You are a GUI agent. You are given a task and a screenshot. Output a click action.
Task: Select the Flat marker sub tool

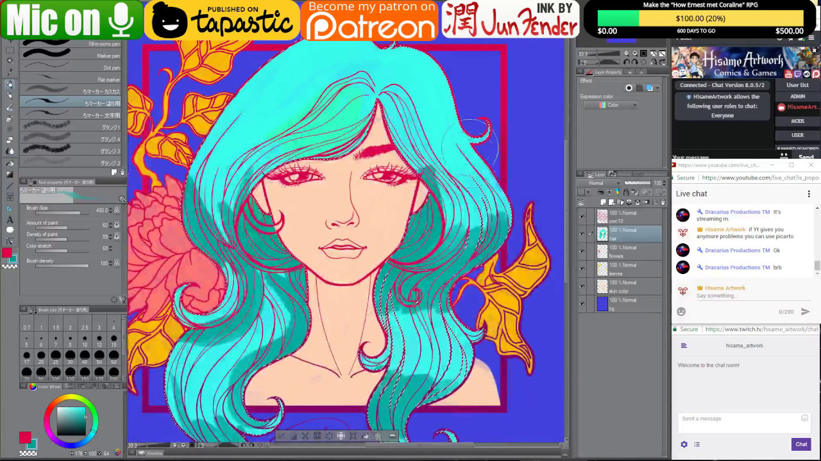pos(72,79)
